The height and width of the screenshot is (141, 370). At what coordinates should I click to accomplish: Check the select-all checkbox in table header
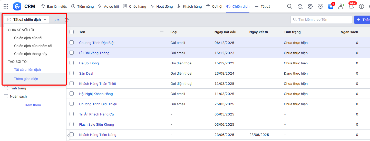72,32
